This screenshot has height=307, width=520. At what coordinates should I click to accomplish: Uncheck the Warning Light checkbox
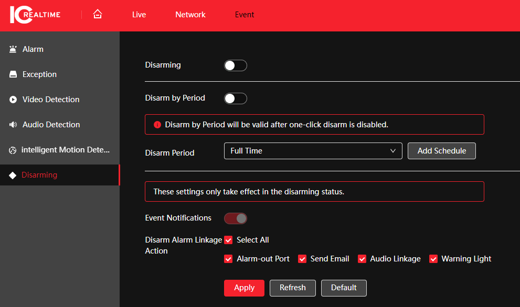[x=433, y=259]
